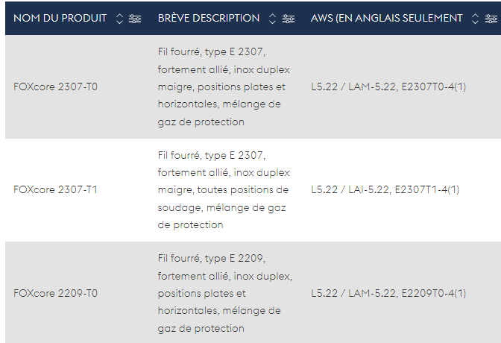501x343 pixels.
Task: Select the FOXcore 2307-T0 description text
Action: (x=224, y=87)
